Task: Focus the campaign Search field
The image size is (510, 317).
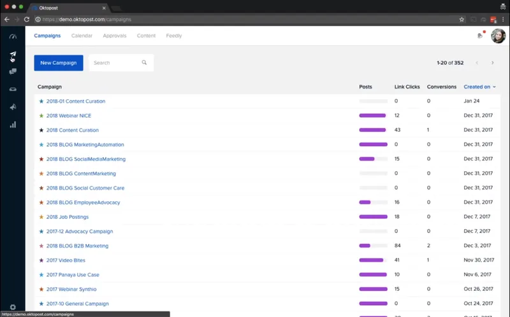Action: (x=121, y=62)
